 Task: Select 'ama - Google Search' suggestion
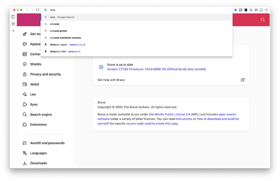click(62, 17)
